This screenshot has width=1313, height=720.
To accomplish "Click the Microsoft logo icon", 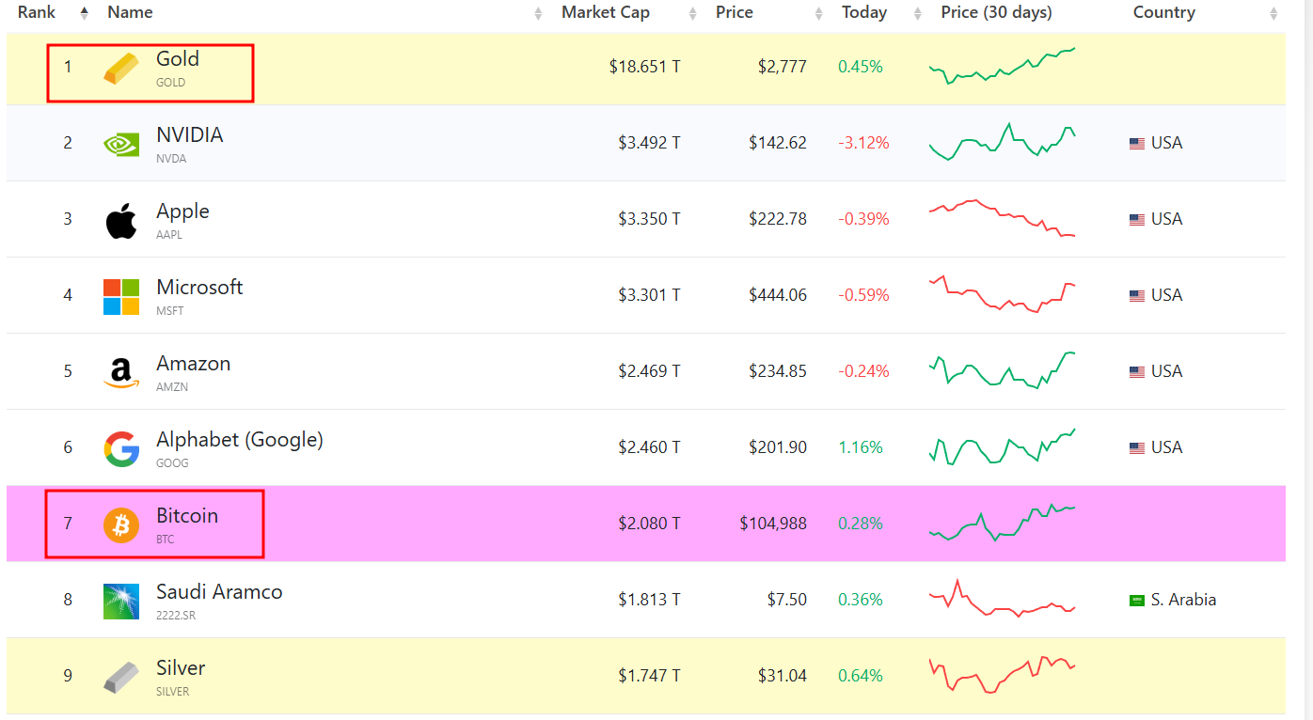I will point(121,296).
